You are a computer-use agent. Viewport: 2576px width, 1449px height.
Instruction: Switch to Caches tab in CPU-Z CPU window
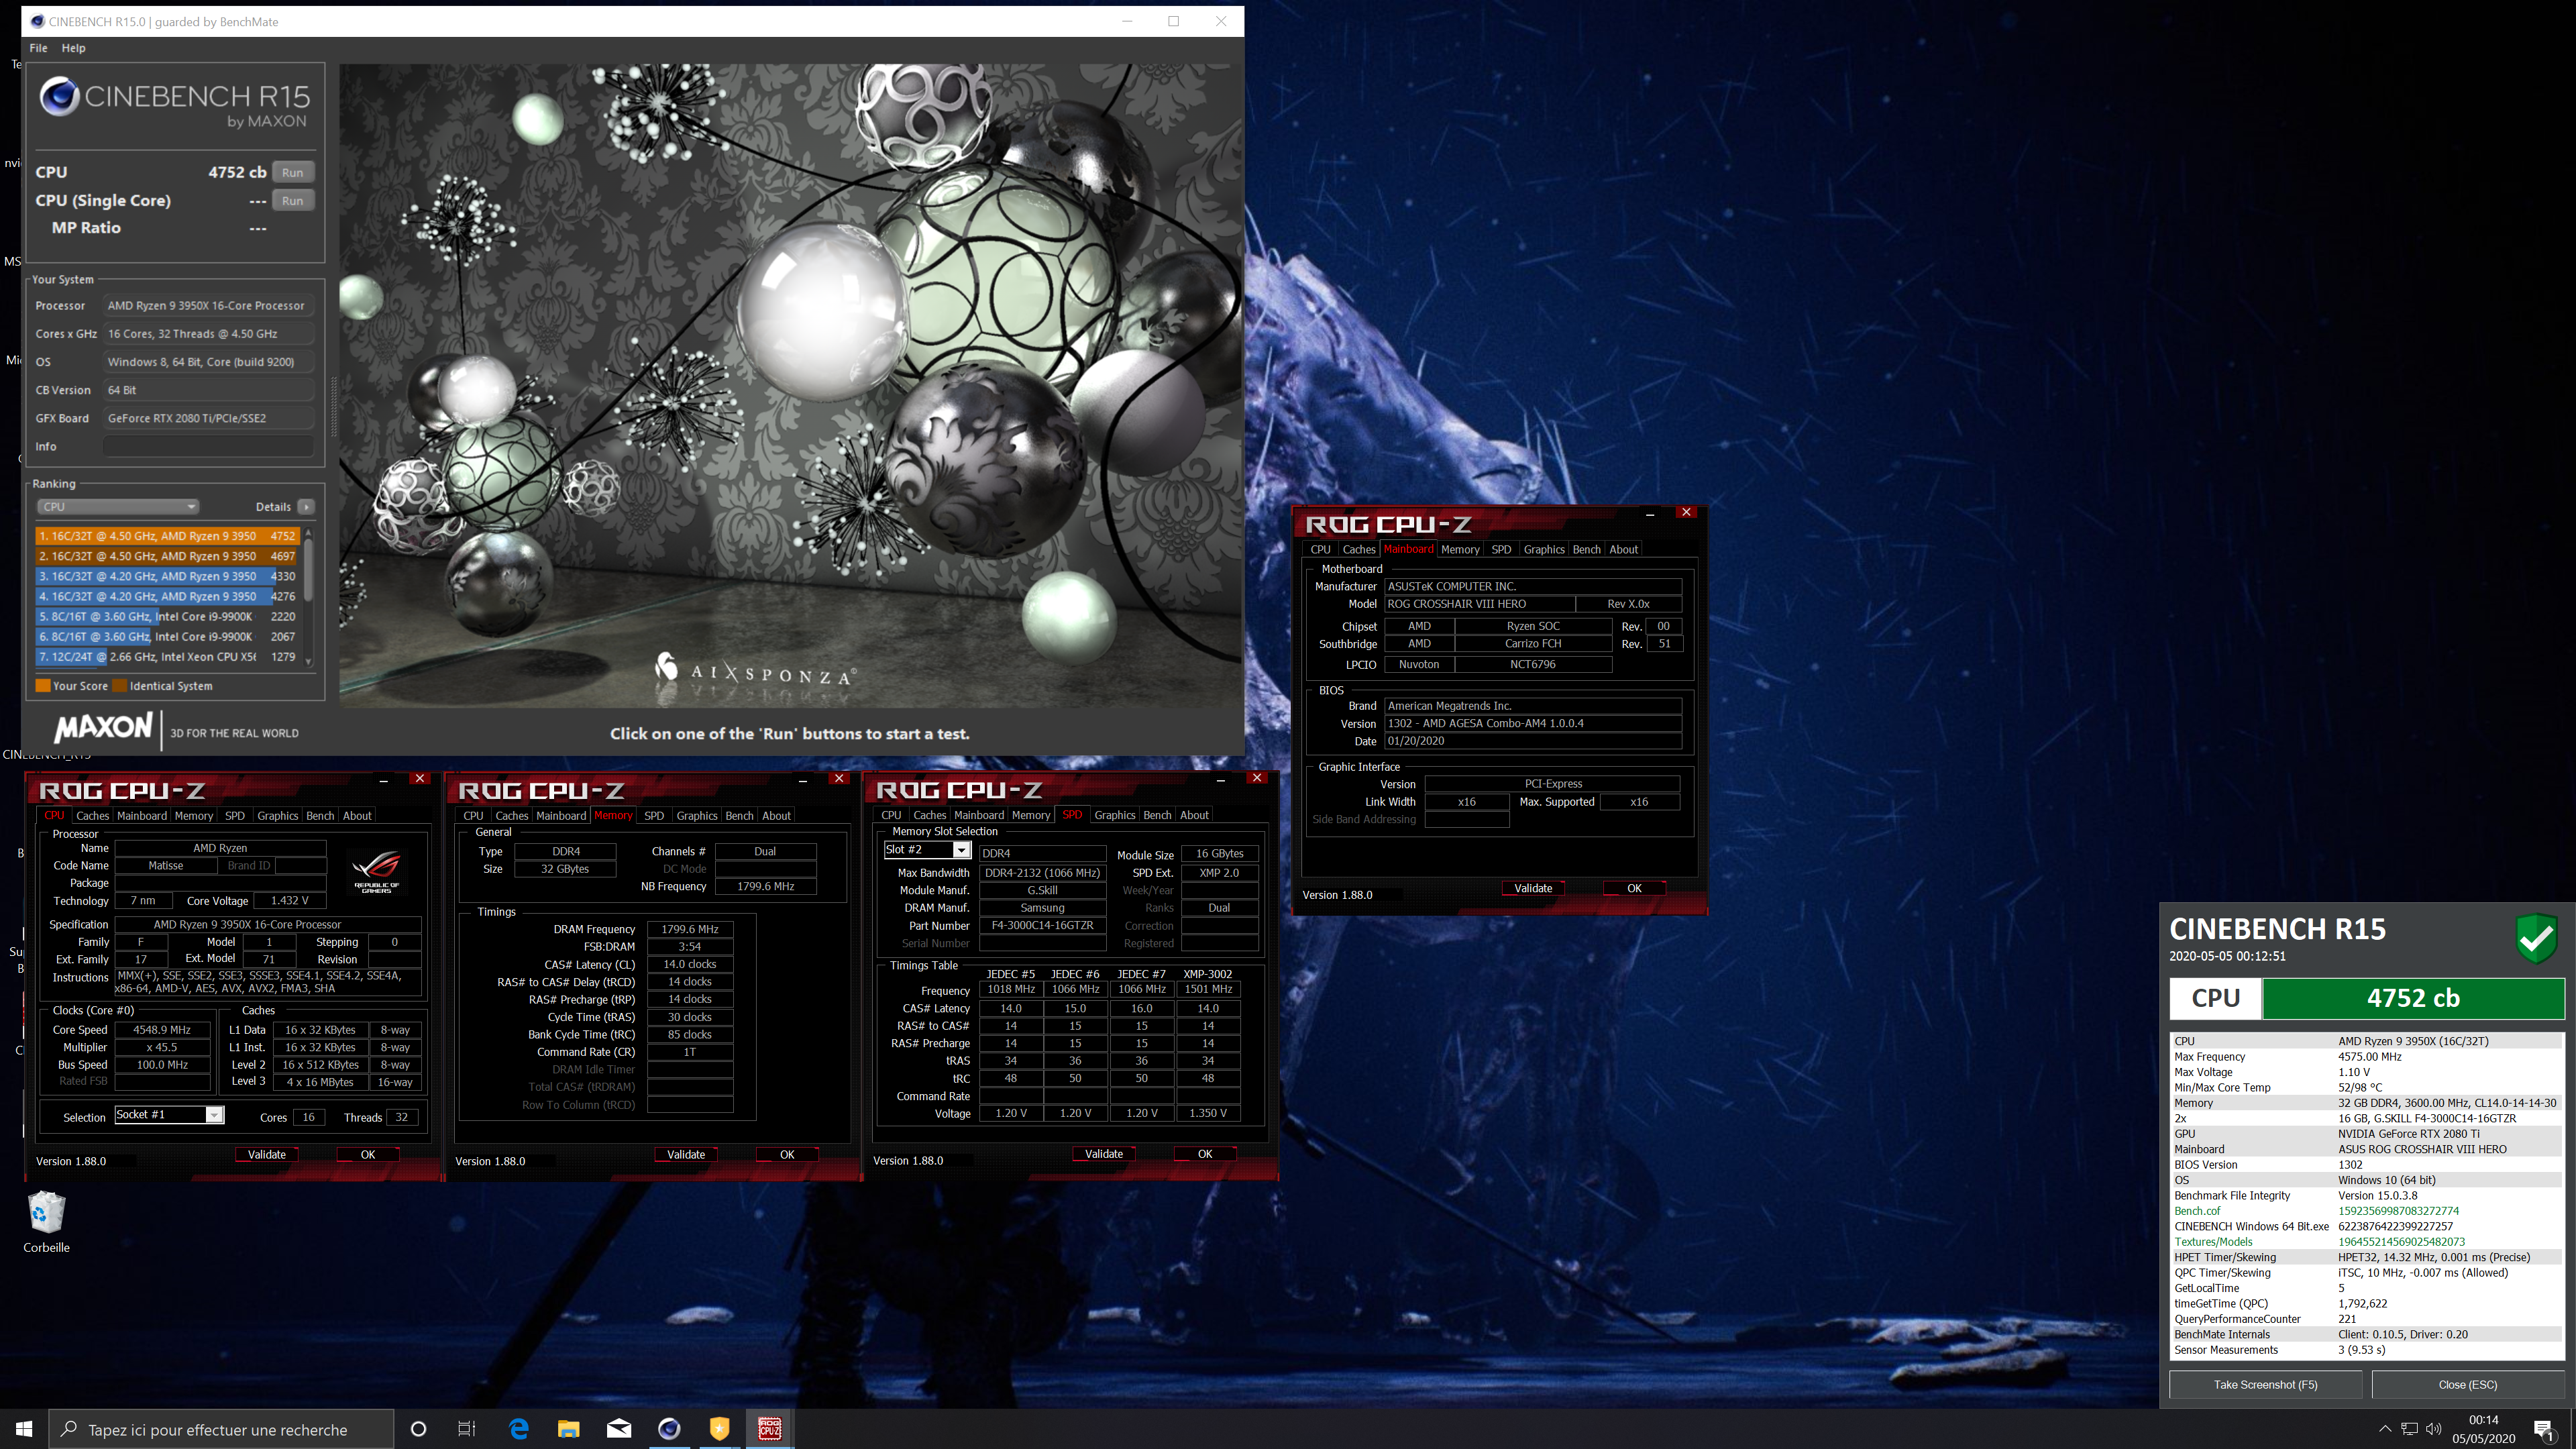click(92, 816)
